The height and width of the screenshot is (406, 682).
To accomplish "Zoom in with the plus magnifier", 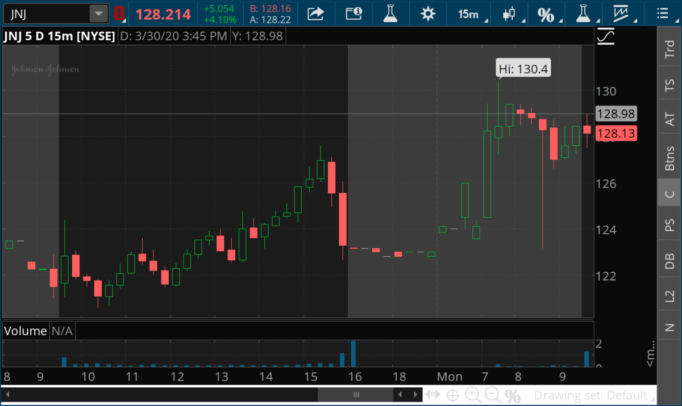I will (473, 395).
